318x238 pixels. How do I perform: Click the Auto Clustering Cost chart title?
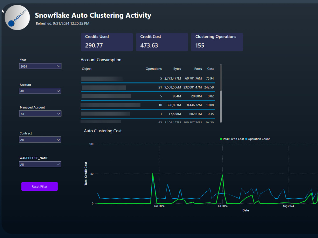click(103, 131)
